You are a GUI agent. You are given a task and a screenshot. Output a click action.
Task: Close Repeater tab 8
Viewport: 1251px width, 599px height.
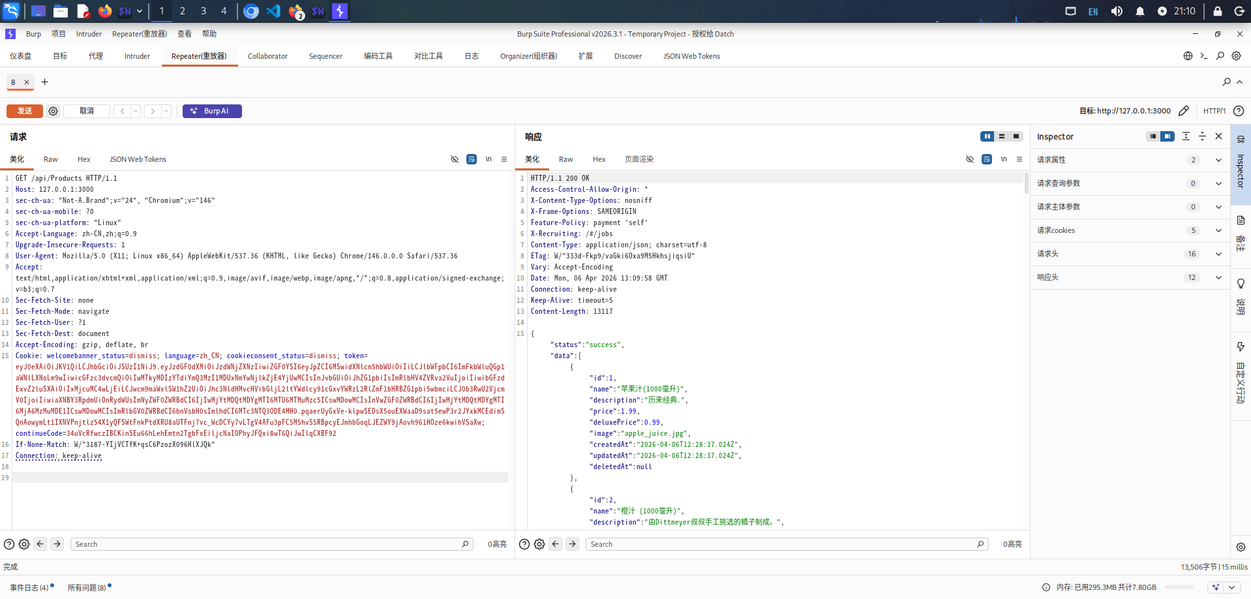27,82
